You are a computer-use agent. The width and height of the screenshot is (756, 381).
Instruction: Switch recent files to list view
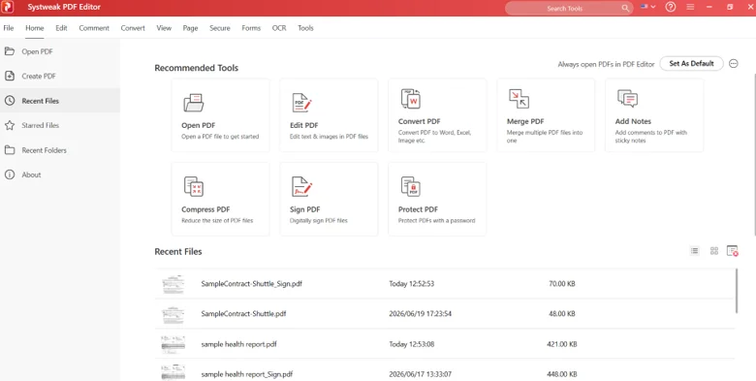pos(695,251)
